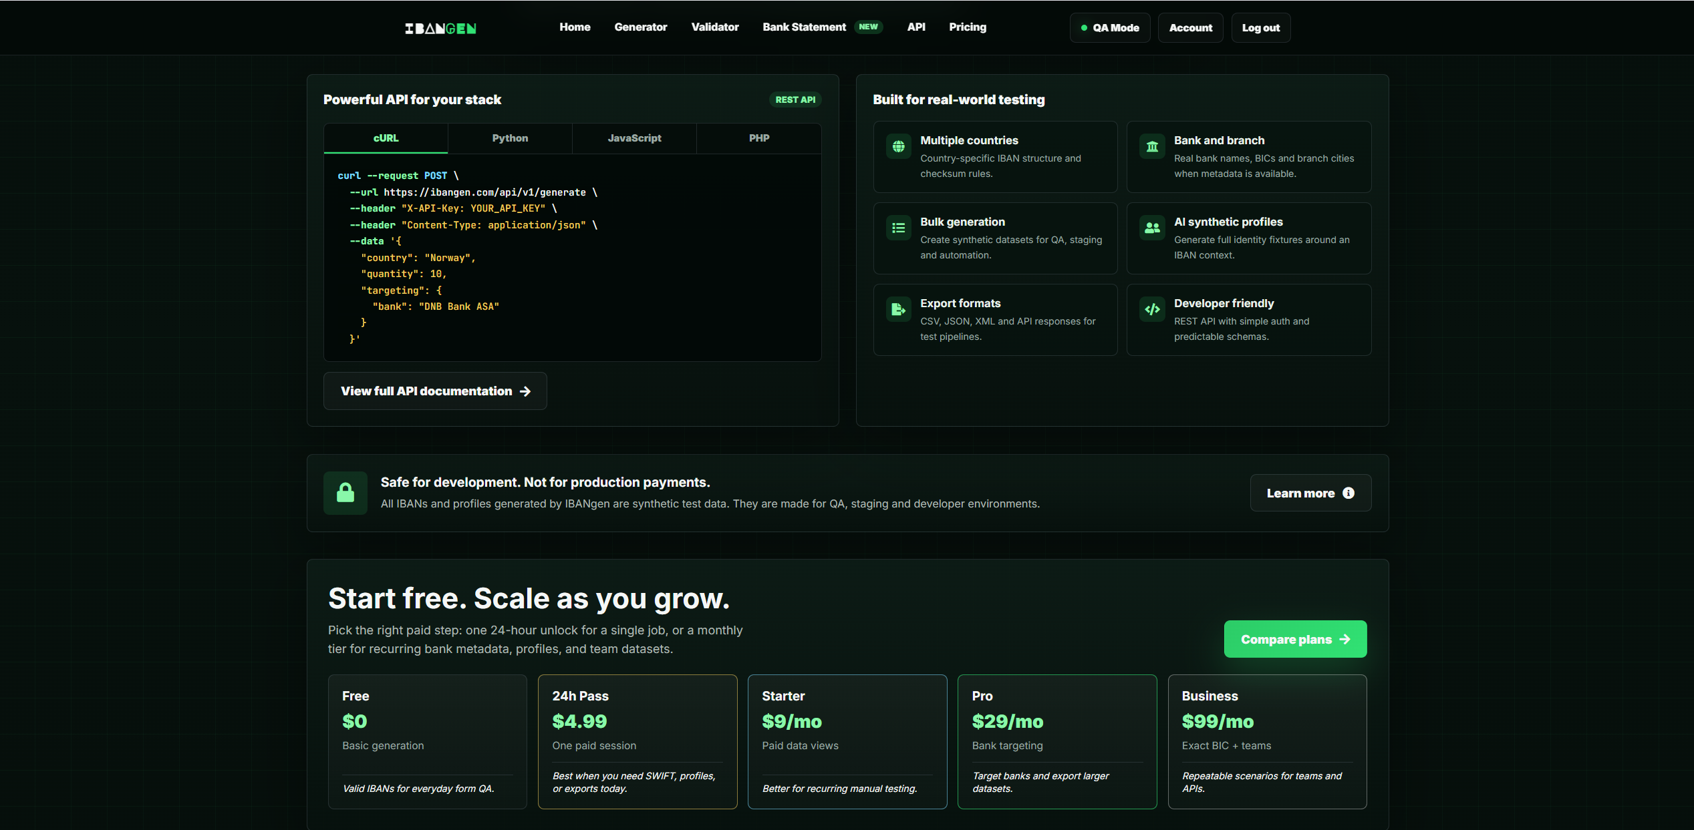Click the bank building icon for Bank and branch
This screenshot has width=1694, height=830.
pyautogui.click(x=1152, y=146)
